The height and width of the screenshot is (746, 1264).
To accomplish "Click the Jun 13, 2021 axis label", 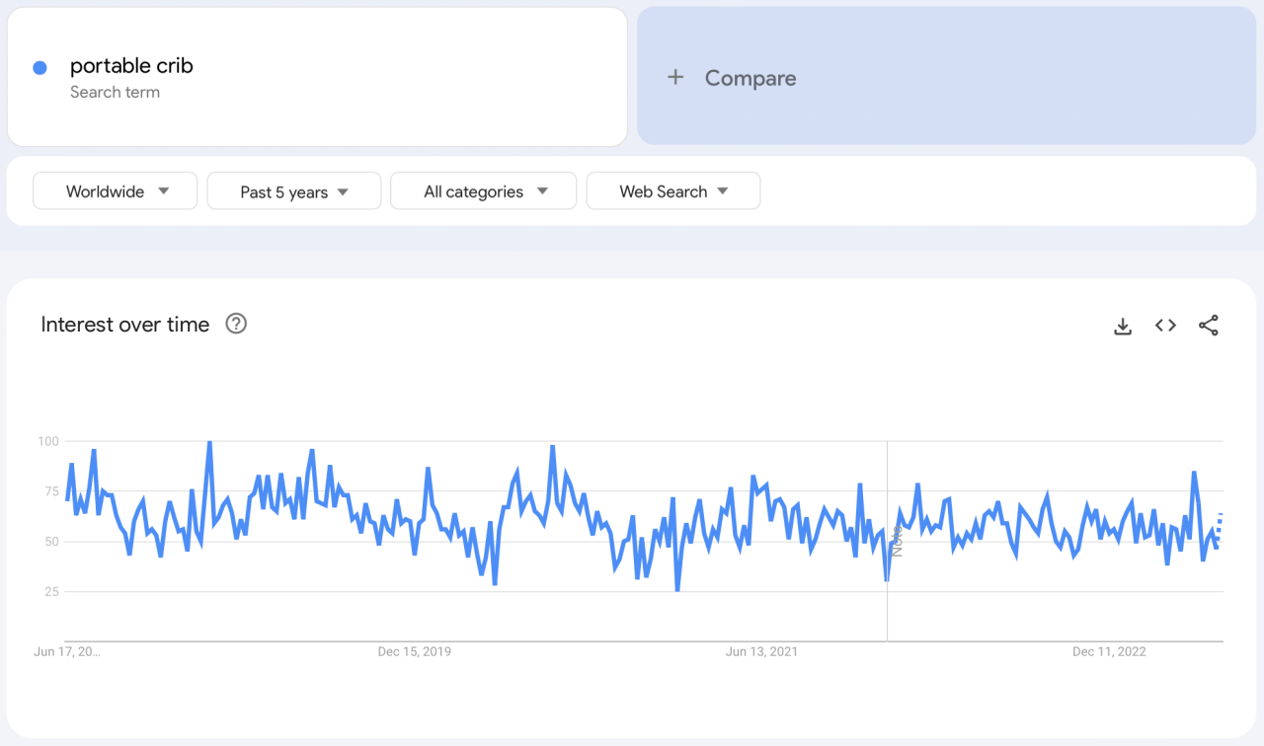I will [761, 651].
